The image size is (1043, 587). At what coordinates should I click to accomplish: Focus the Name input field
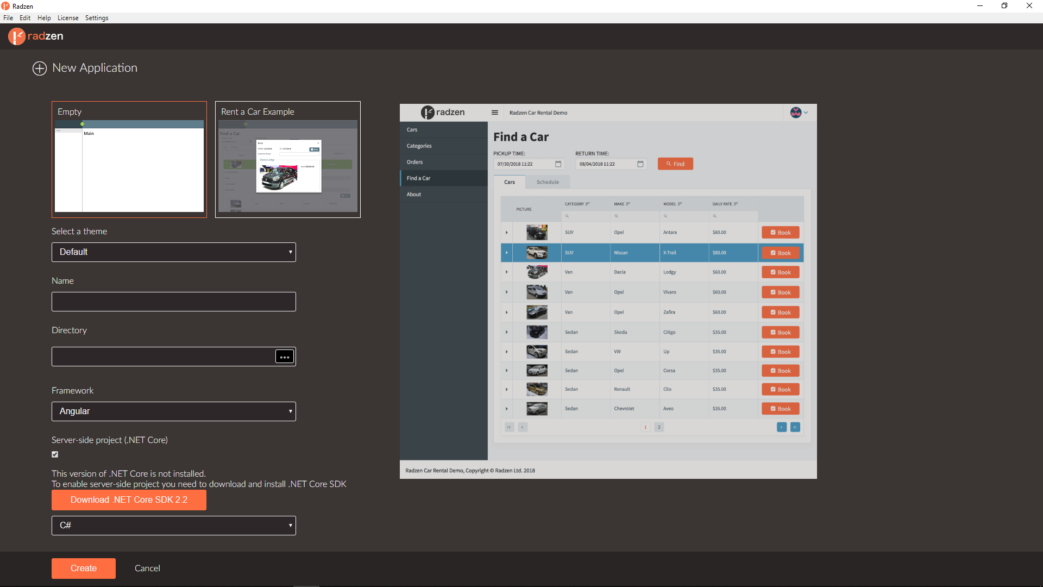(x=174, y=302)
